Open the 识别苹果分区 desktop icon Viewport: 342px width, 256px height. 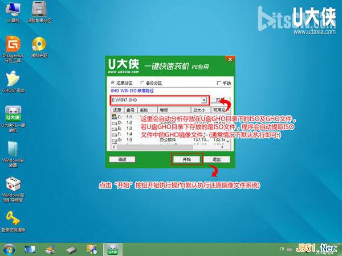tap(39, 12)
